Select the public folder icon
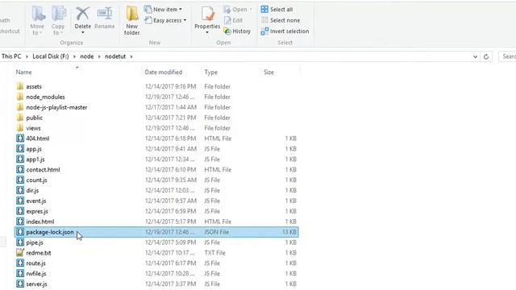This screenshot has width=516, height=290. point(20,118)
